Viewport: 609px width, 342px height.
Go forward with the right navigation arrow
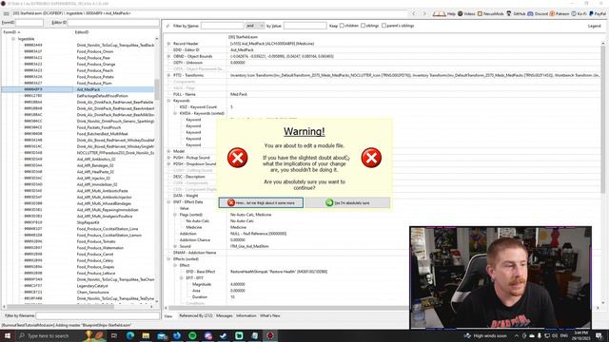[x=424, y=13]
